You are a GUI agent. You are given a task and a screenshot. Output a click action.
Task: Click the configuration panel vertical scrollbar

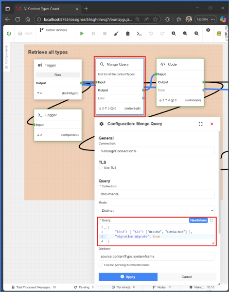pyautogui.click(x=219, y=182)
